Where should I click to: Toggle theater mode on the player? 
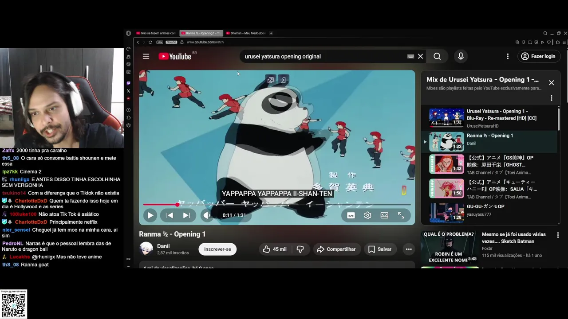(384, 215)
